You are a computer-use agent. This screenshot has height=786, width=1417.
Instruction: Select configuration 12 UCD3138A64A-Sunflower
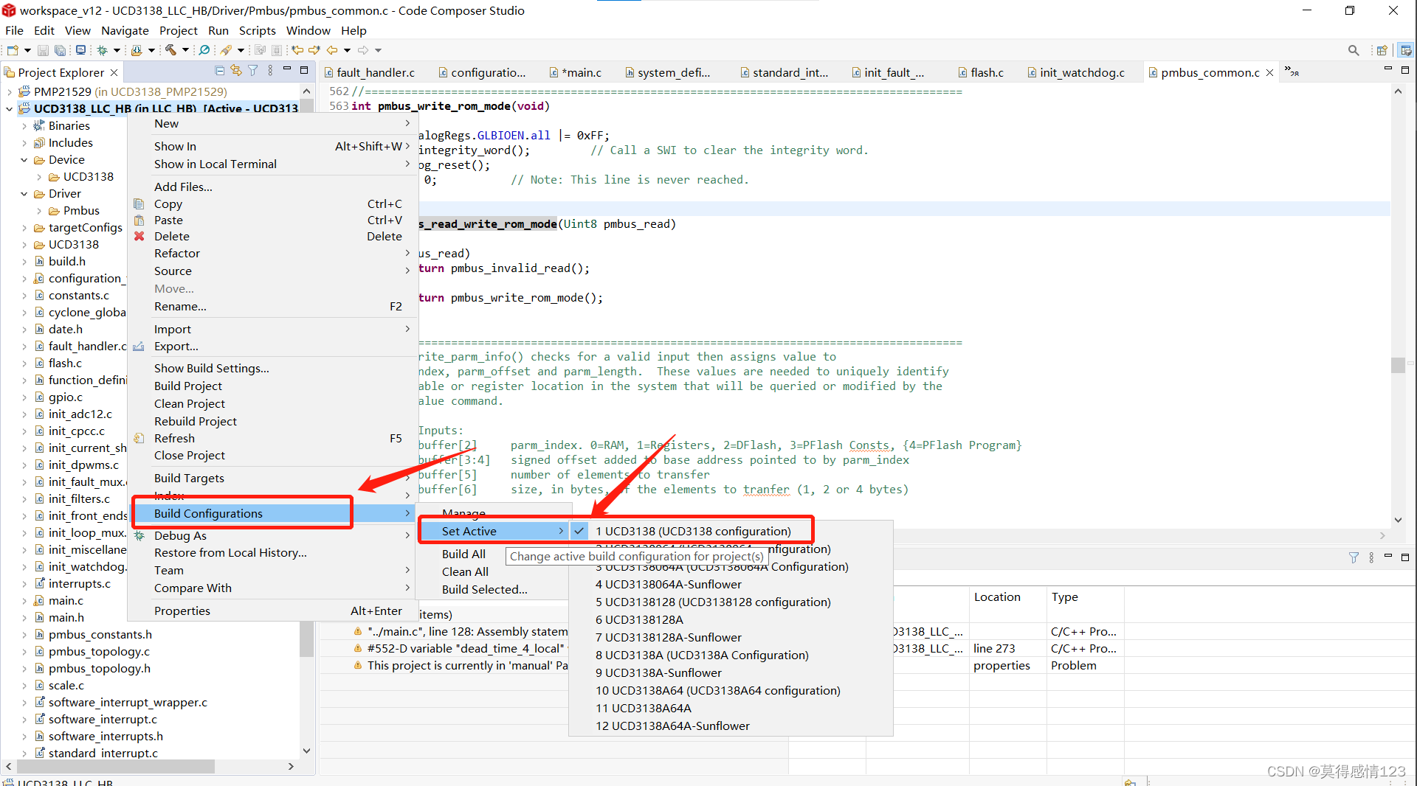tap(672, 726)
